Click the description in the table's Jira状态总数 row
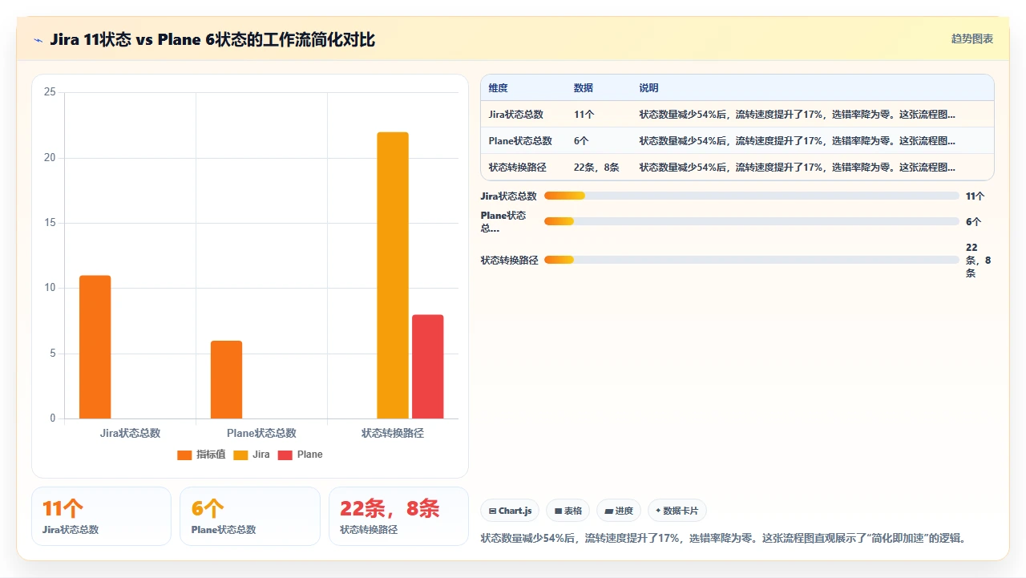The image size is (1026, 578). (798, 115)
